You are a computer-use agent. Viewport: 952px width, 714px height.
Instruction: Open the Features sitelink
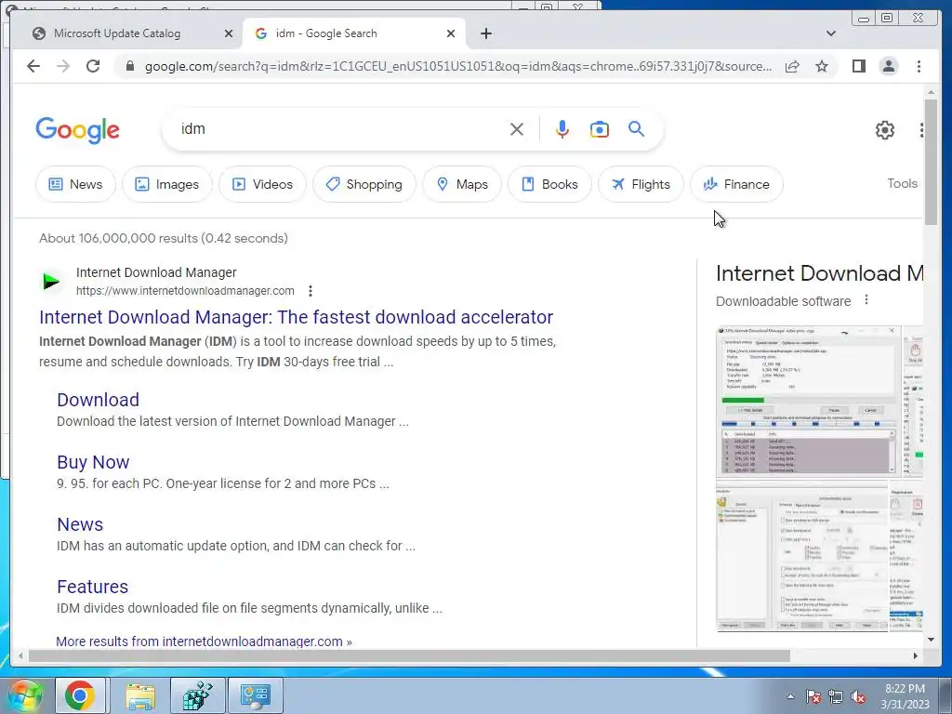pyautogui.click(x=92, y=587)
